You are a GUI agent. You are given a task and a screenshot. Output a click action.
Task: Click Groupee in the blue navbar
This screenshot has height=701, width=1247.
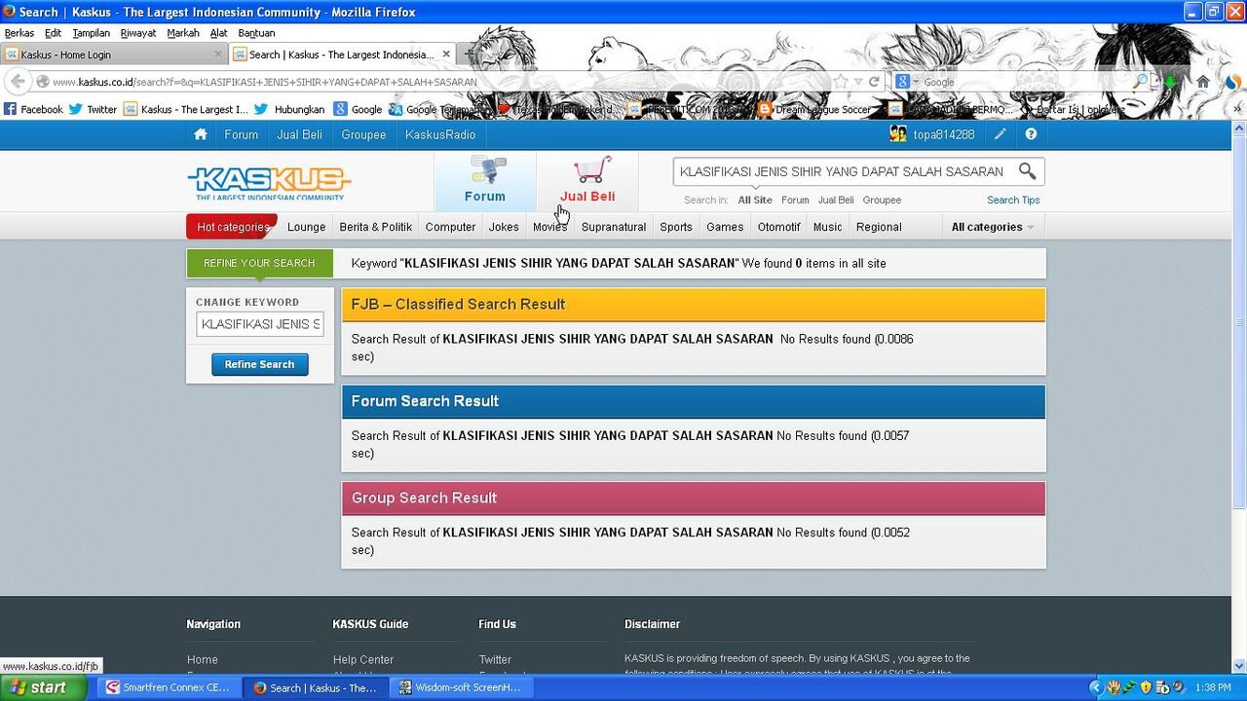pos(363,134)
